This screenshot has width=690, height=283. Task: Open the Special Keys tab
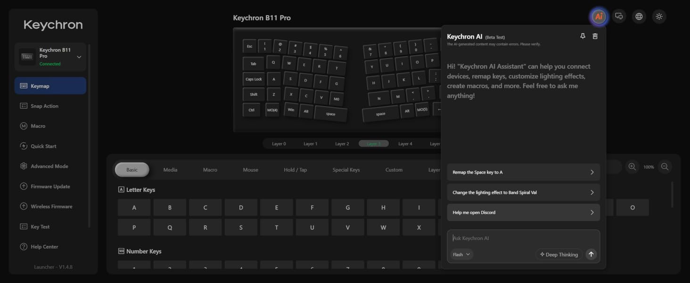tap(346, 170)
